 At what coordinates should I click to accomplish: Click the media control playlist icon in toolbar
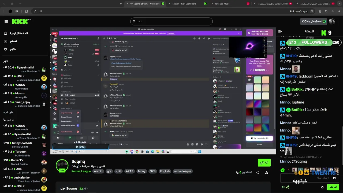click(x=17, y=11)
